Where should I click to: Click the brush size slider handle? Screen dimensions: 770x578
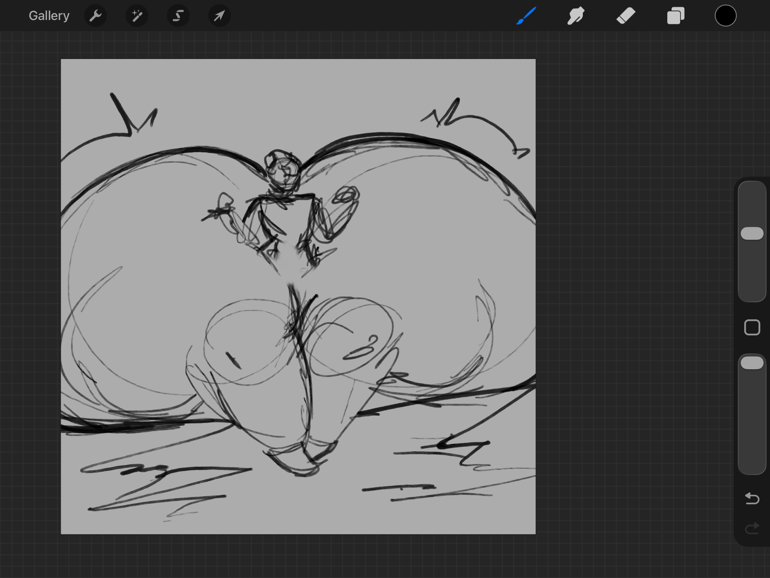[752, 234]
